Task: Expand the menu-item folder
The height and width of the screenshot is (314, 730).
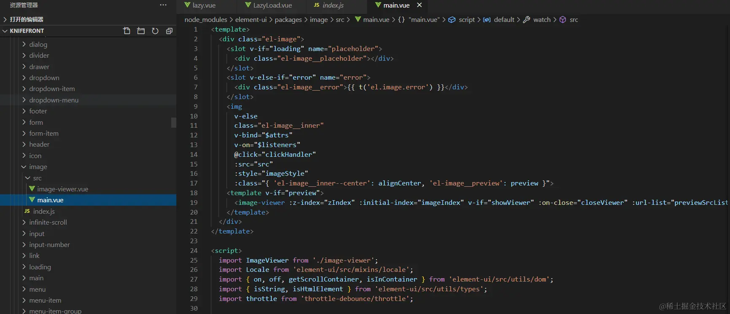Action: (45, 300)
